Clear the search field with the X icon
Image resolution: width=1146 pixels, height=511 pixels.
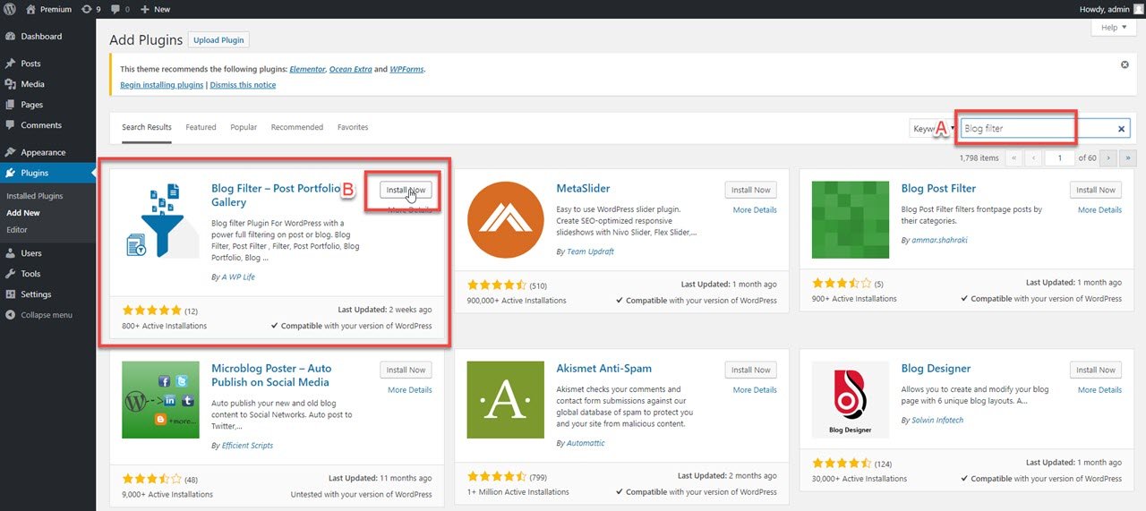(x=1121, y=129)
